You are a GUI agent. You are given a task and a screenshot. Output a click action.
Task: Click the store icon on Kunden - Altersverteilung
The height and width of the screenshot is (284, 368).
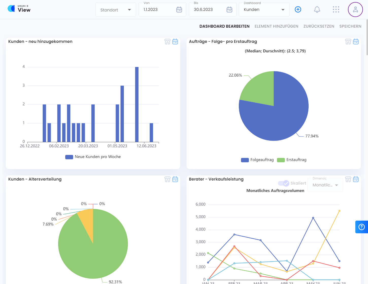click(x=168, y=179)
